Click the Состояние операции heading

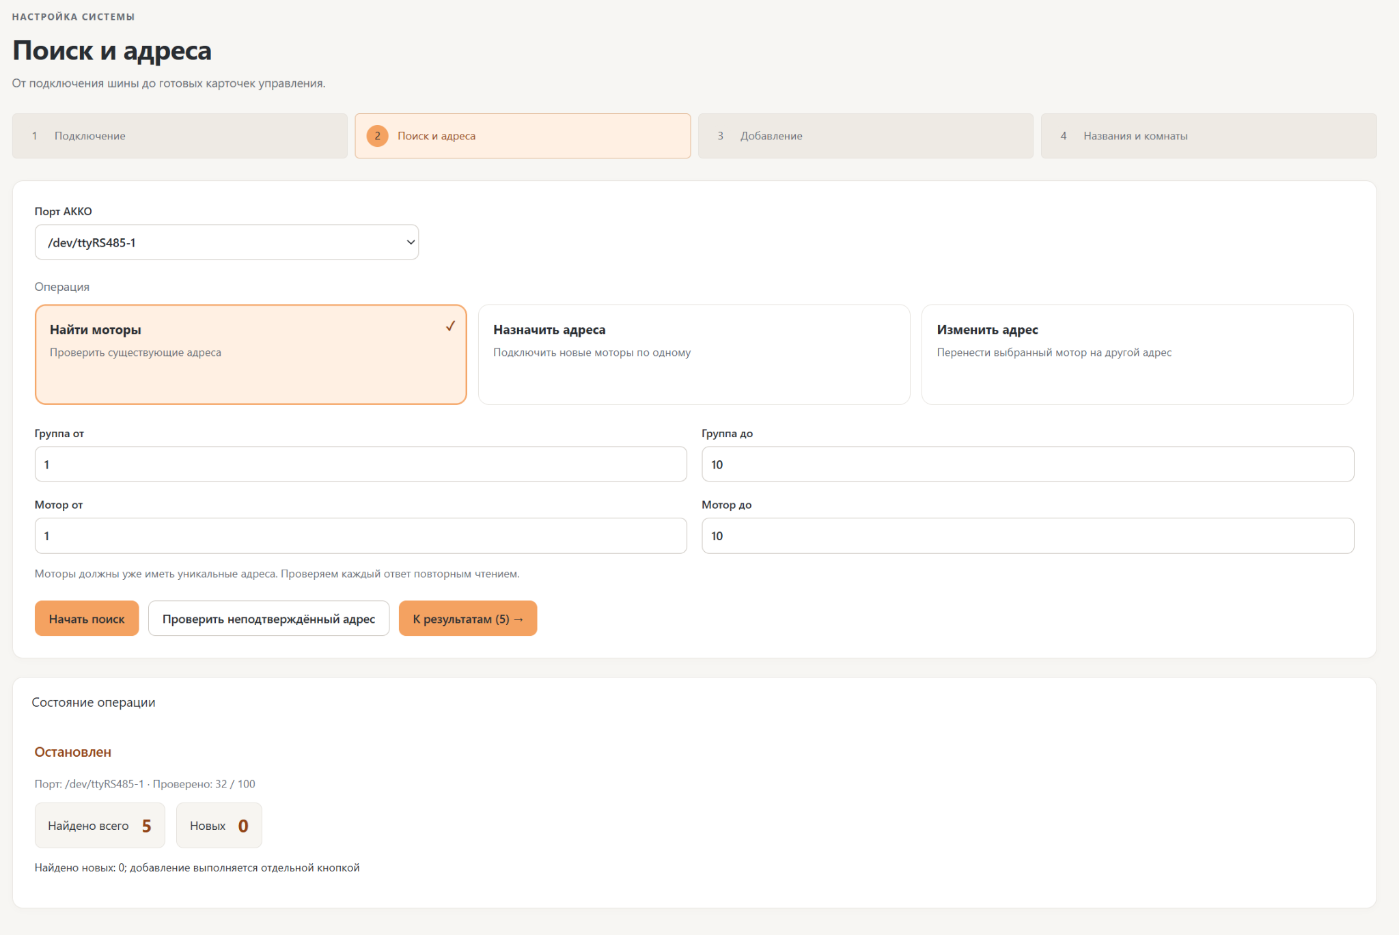(x=94, y=703)
